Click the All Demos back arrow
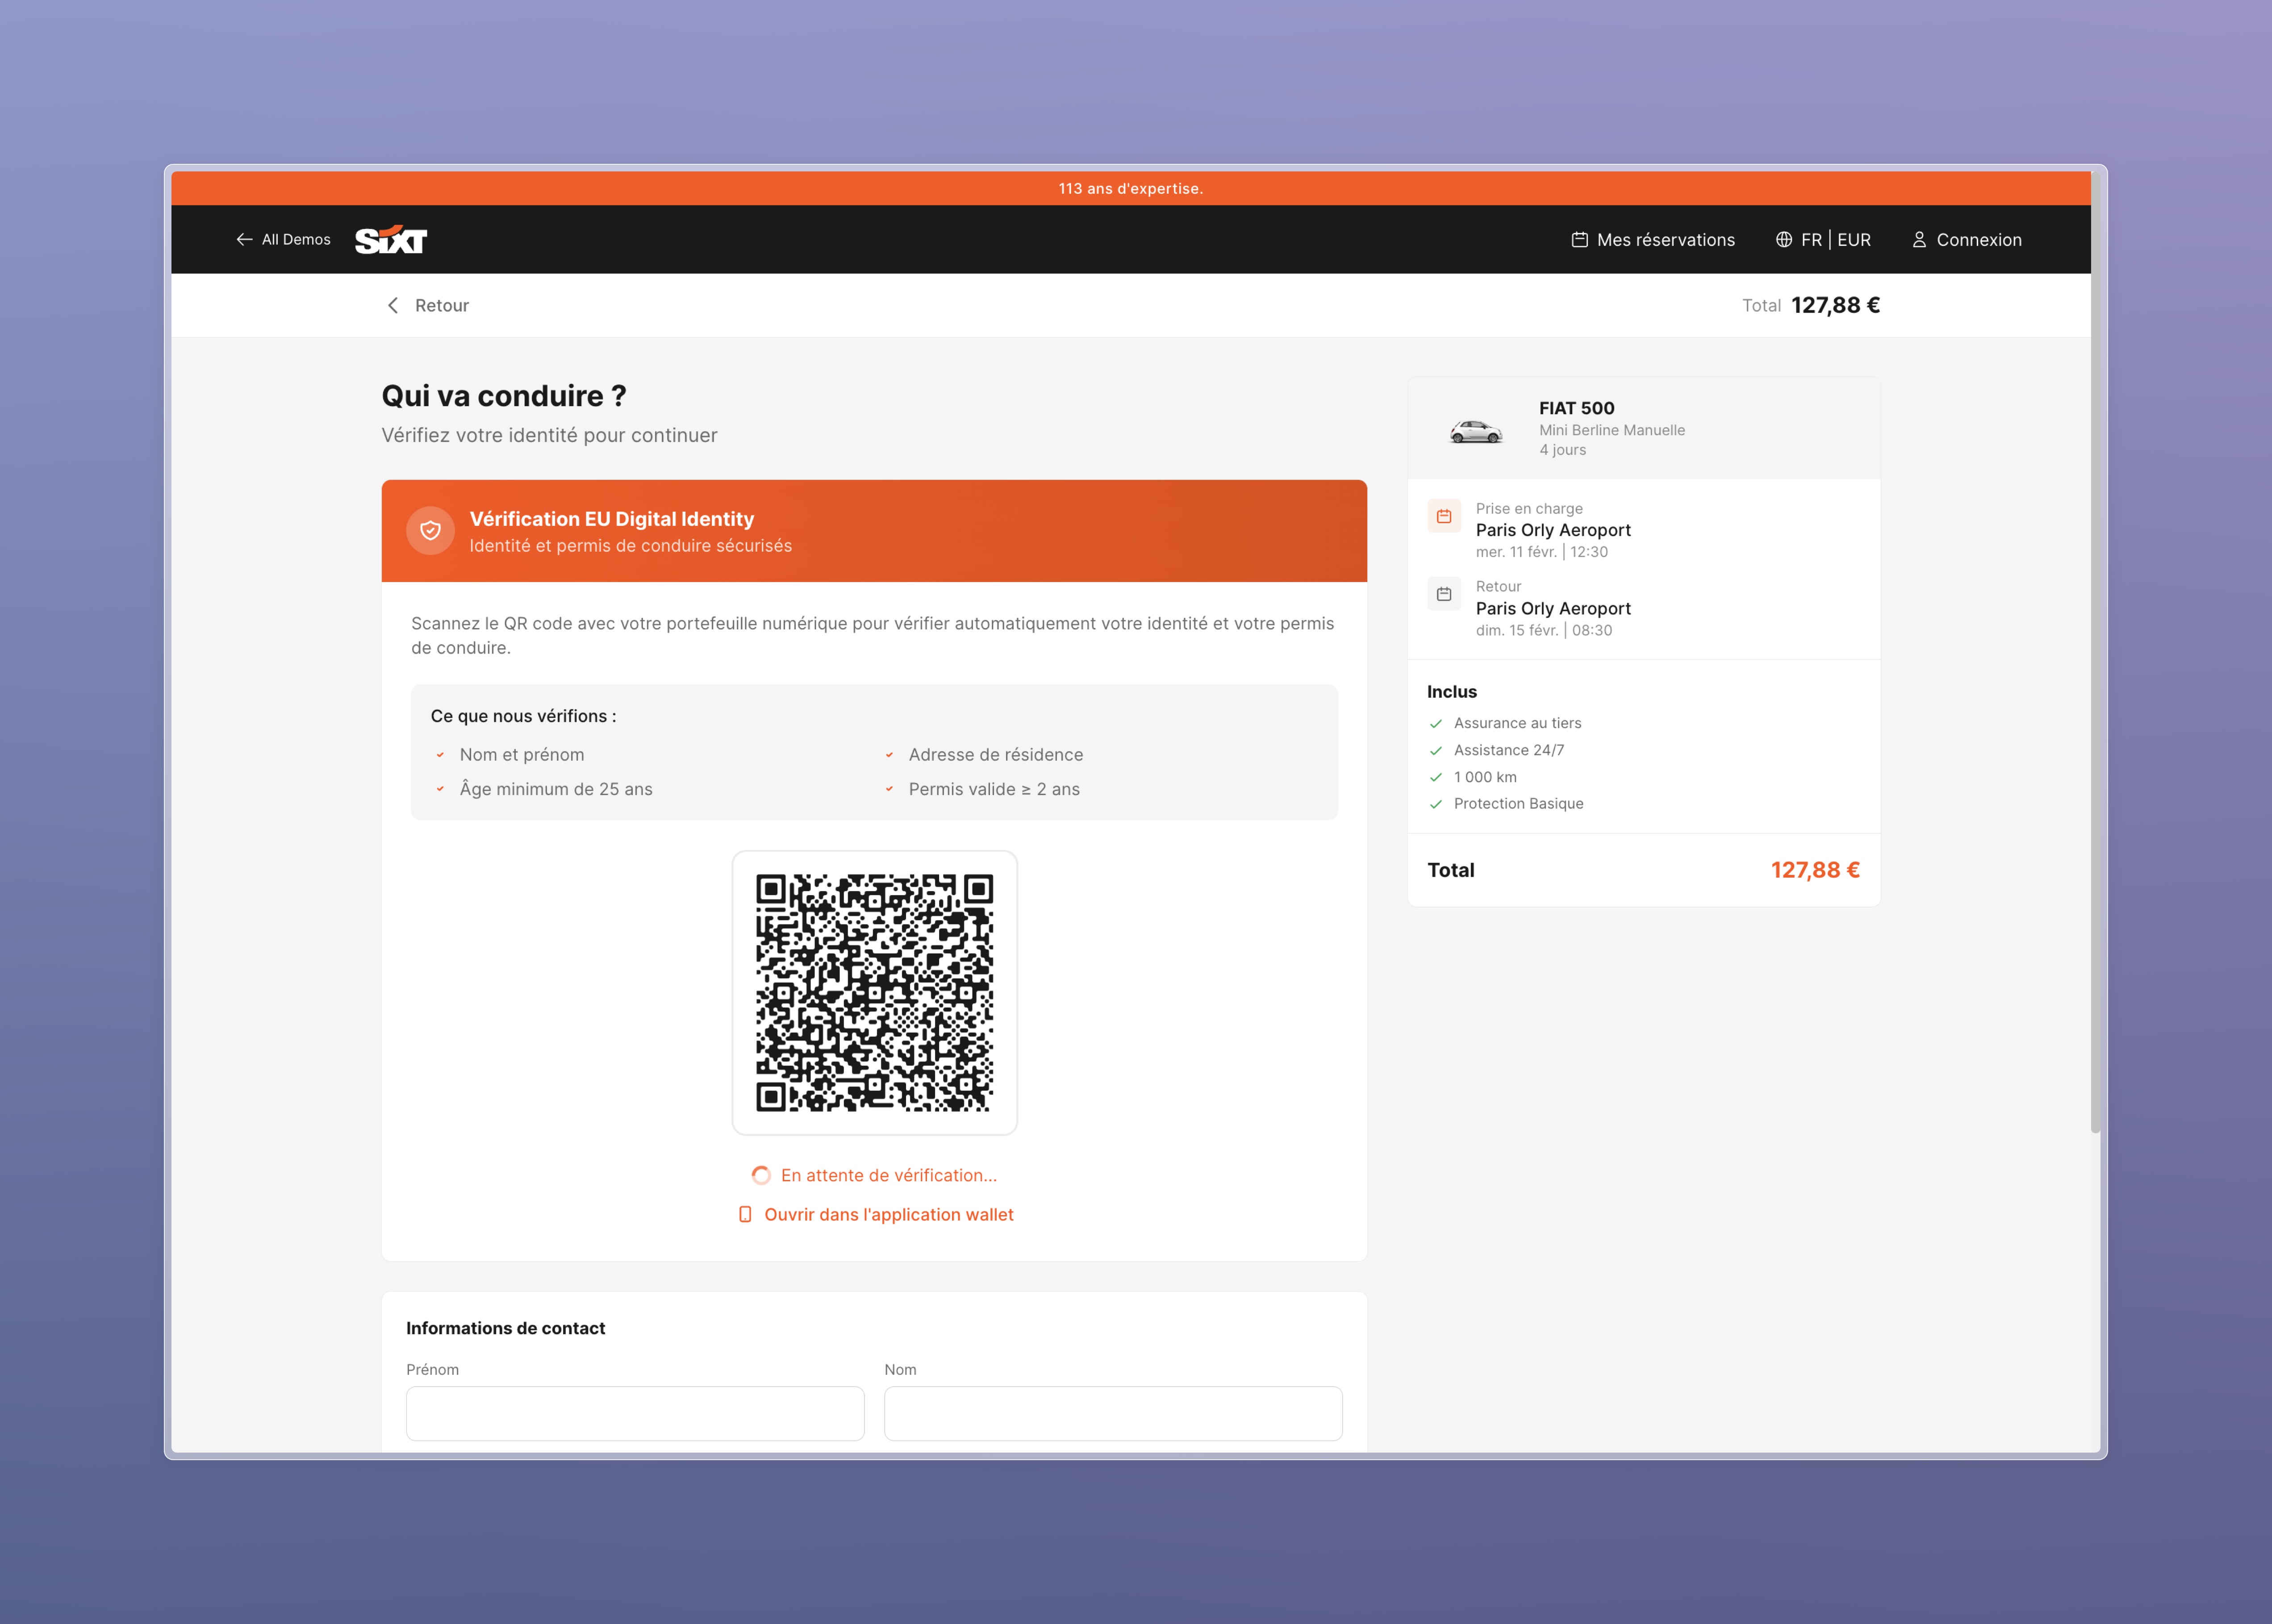2272x1624 pixels. click(x=244, y=240)
